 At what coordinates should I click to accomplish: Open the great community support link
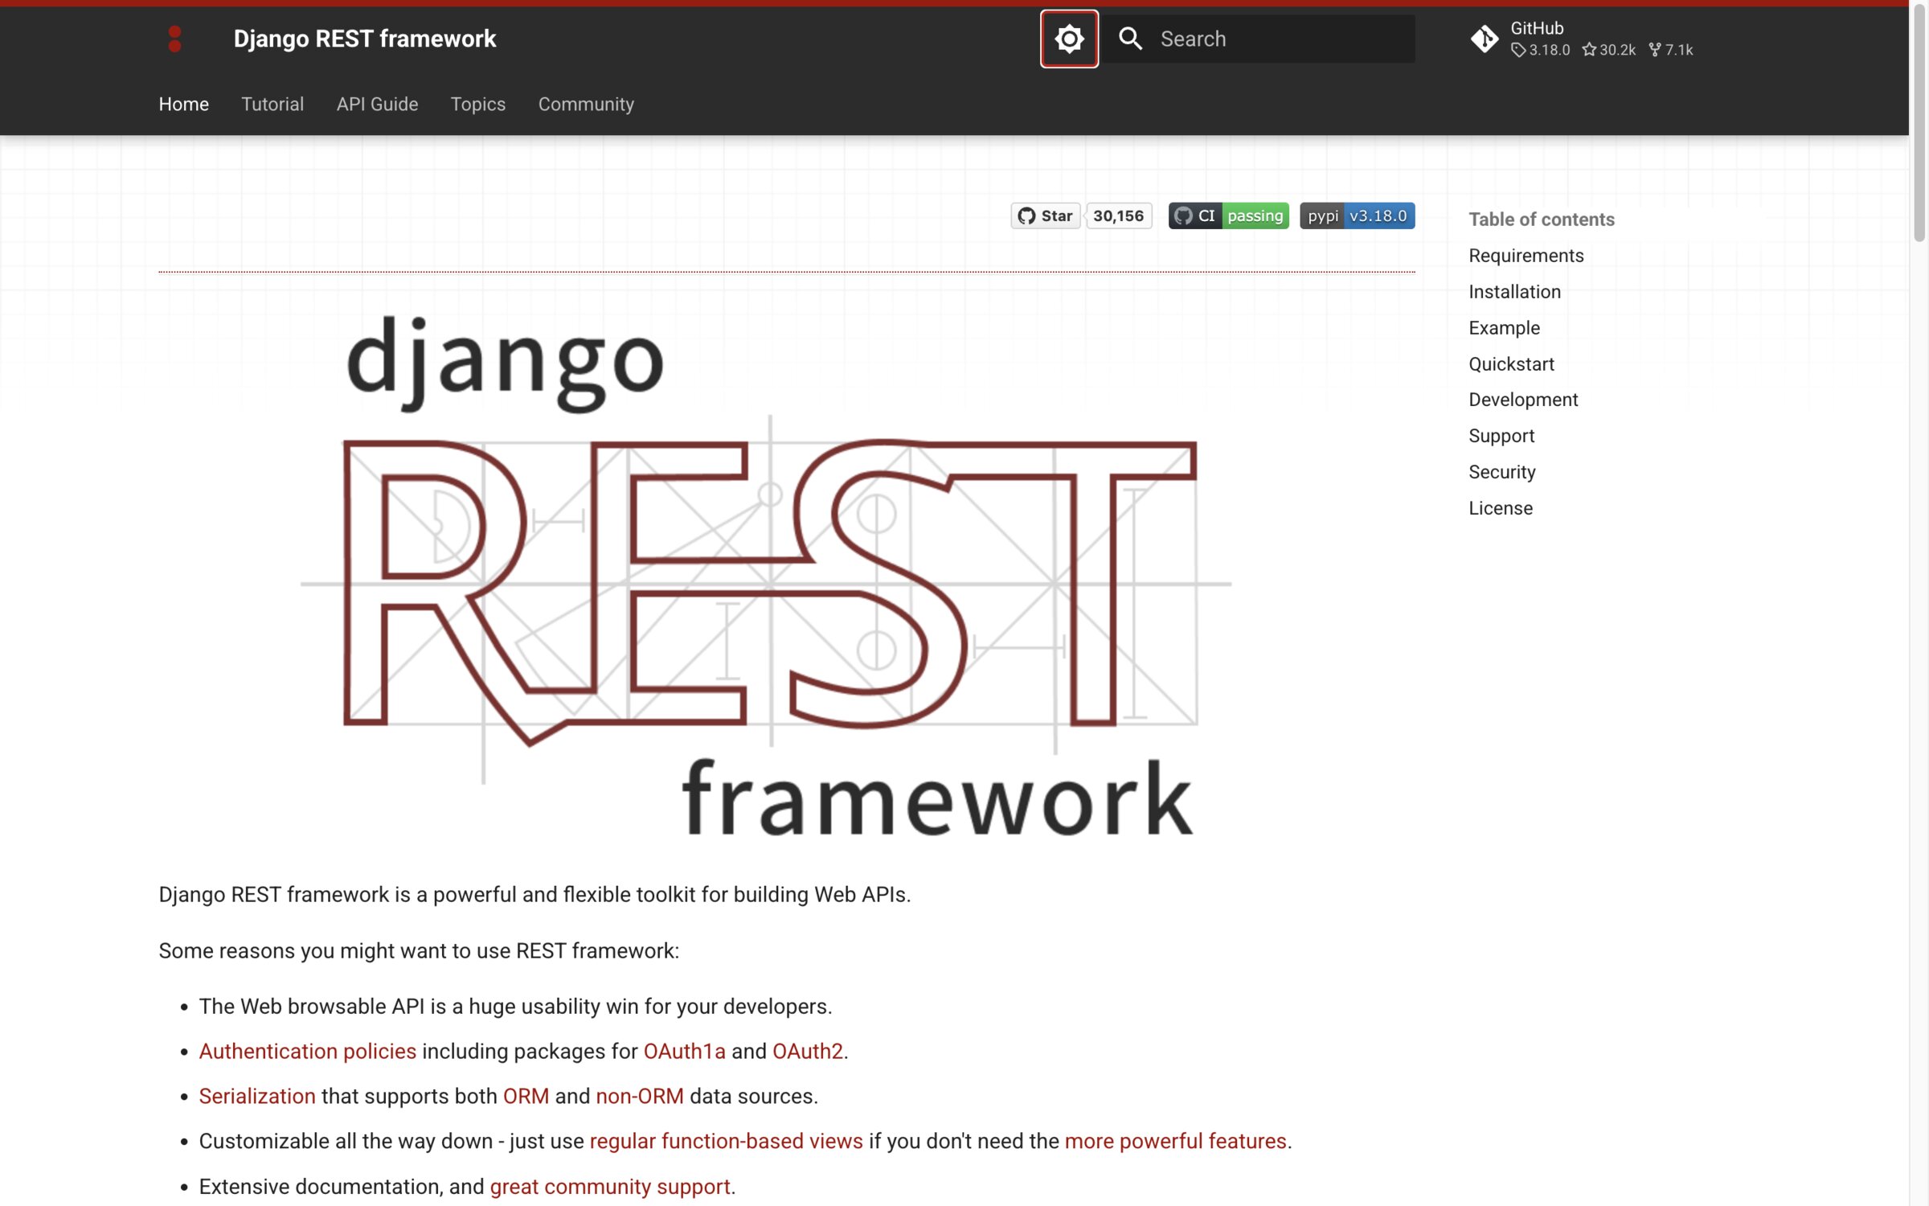610,1187
